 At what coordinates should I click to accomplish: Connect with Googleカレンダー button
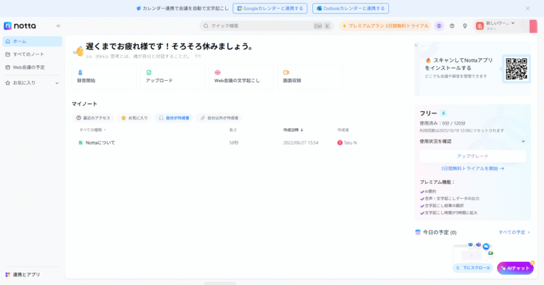270,8
